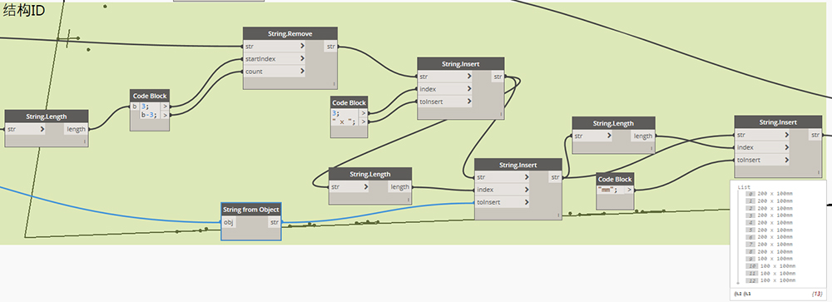832x302 pixels.
Task: Click output port beside b-3 line
Action: tap(165, 115)
